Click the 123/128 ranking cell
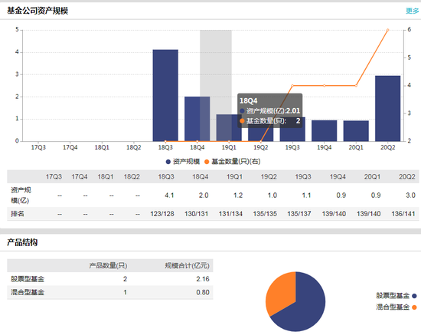421x335 pixels. click(x=162, y=214)
